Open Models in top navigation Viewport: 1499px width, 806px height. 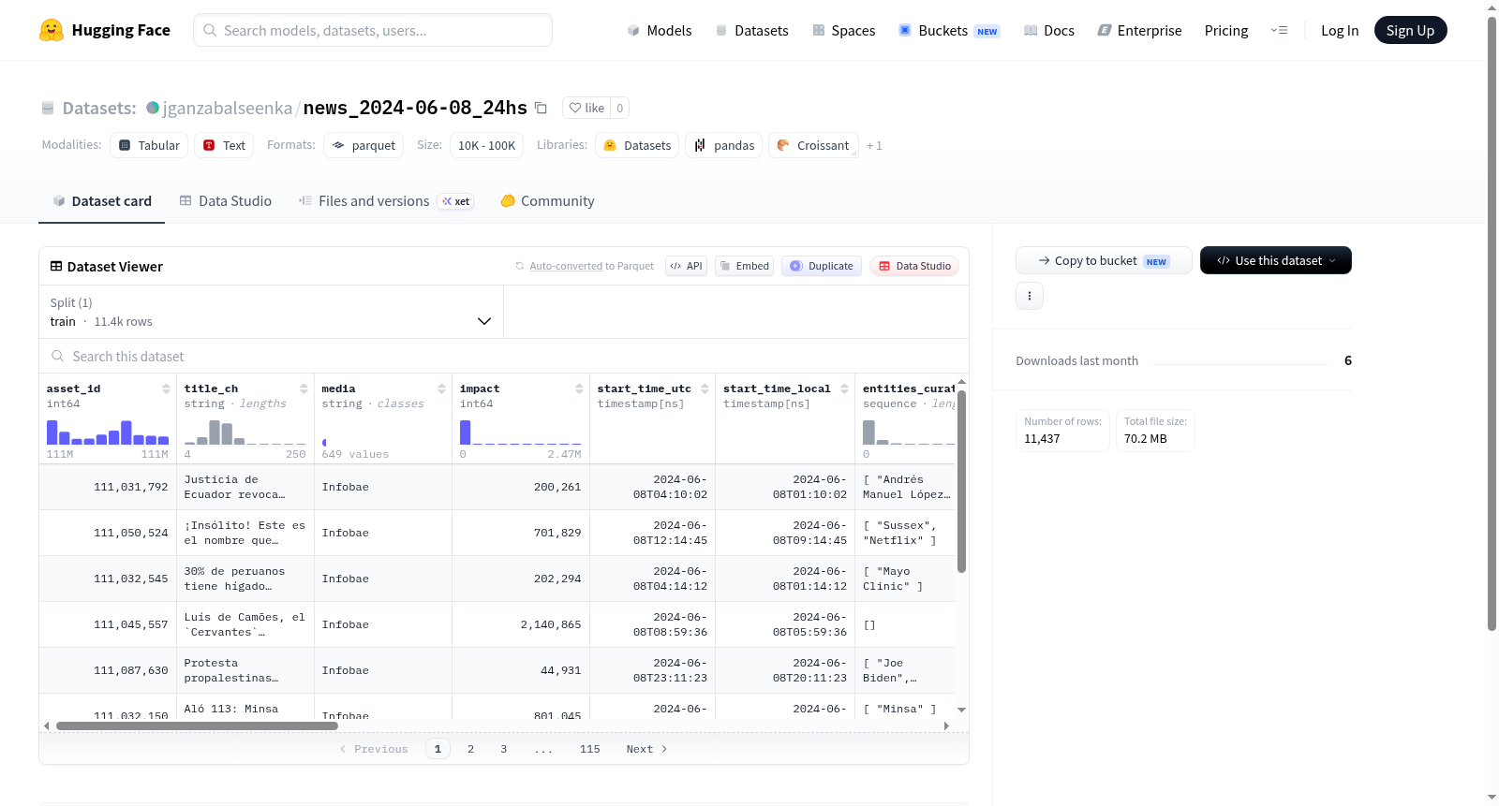(x=660, y=30)
